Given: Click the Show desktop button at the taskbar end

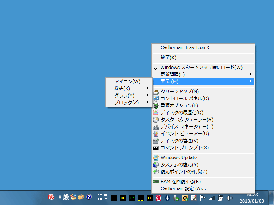Looking at the screenshot, I should click(271, 198).
